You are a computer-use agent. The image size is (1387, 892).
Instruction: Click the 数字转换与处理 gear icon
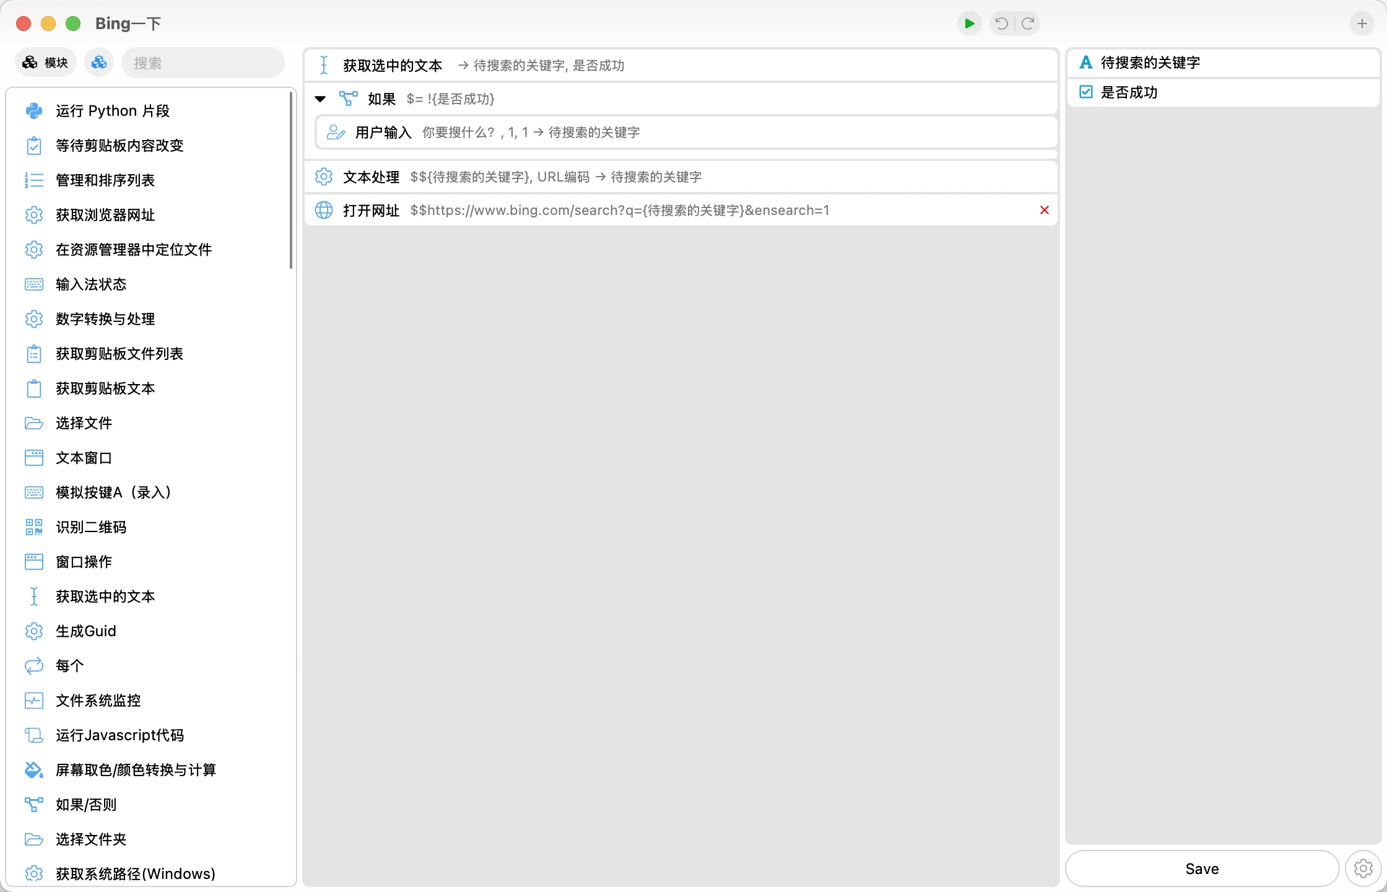(33, 319)
